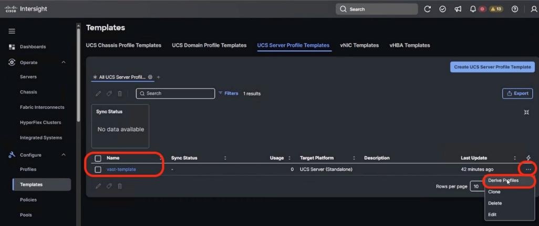This screenshot has height=226, width=539.
Task: Select the UCS Server Profile Templates tab
Action: point(293,45)
